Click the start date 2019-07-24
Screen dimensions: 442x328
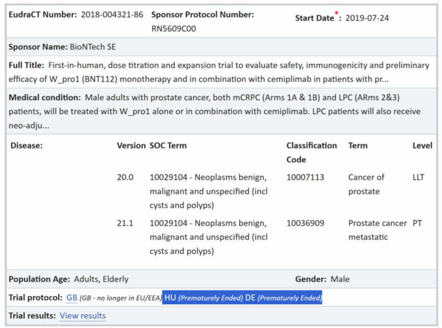[x=367, y=18]
